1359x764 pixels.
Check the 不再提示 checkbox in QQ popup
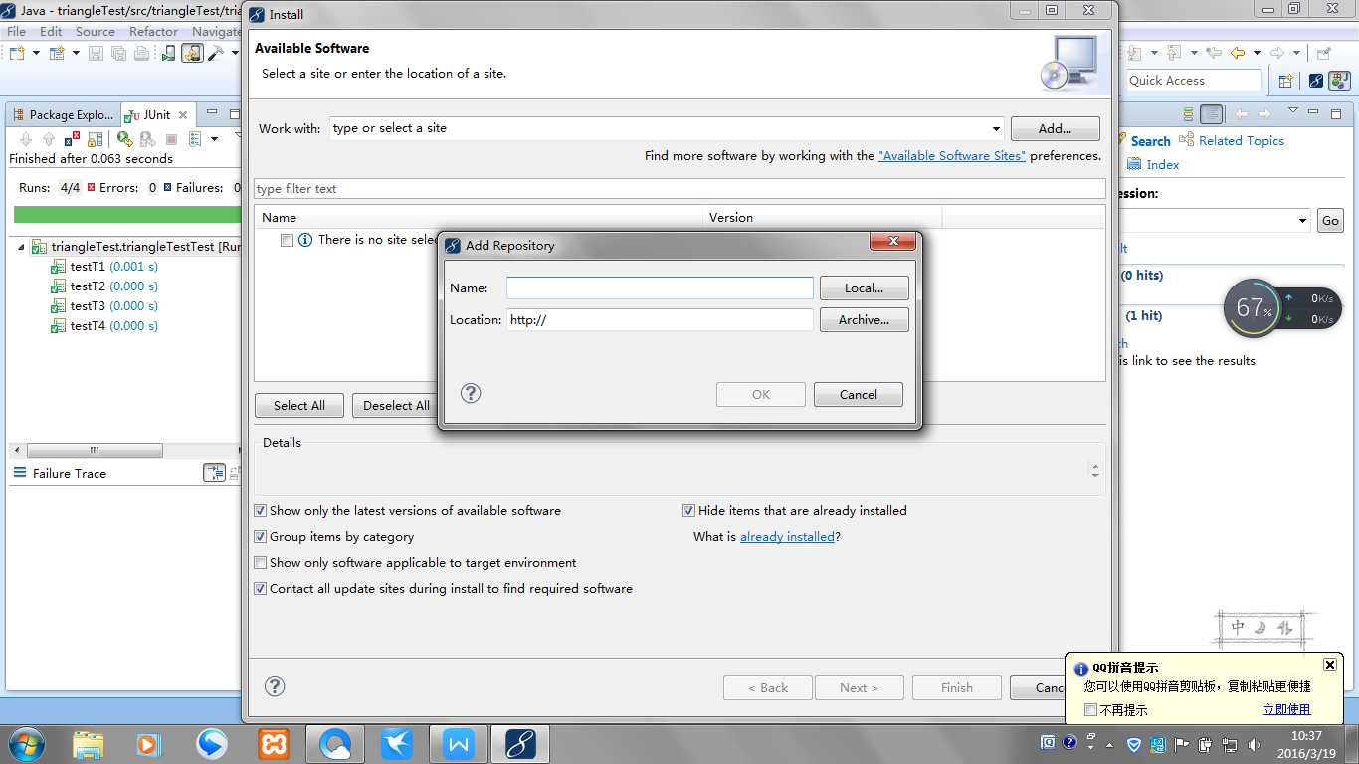[x=1090, y=710]
